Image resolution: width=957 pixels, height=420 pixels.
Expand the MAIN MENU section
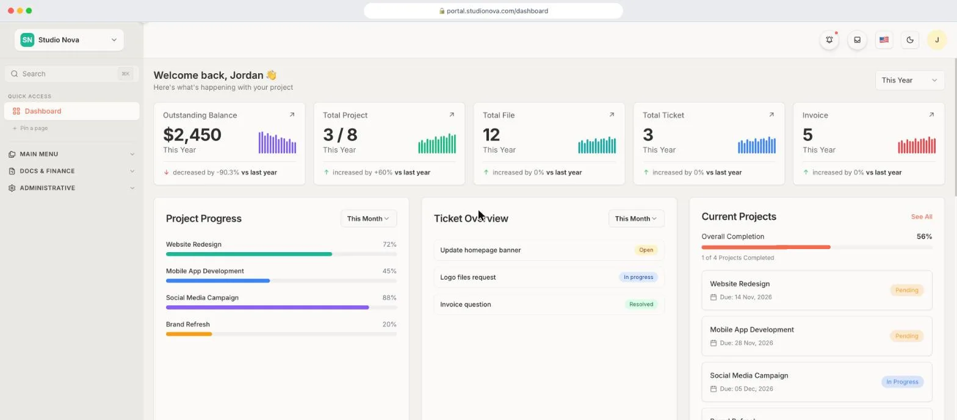71,154
